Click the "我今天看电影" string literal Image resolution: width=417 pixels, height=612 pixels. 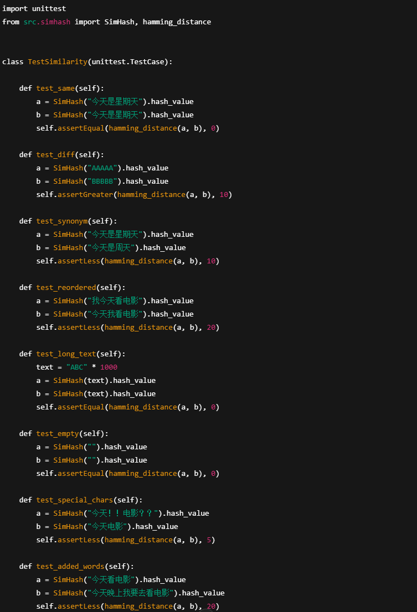click(x=115, y=300)
